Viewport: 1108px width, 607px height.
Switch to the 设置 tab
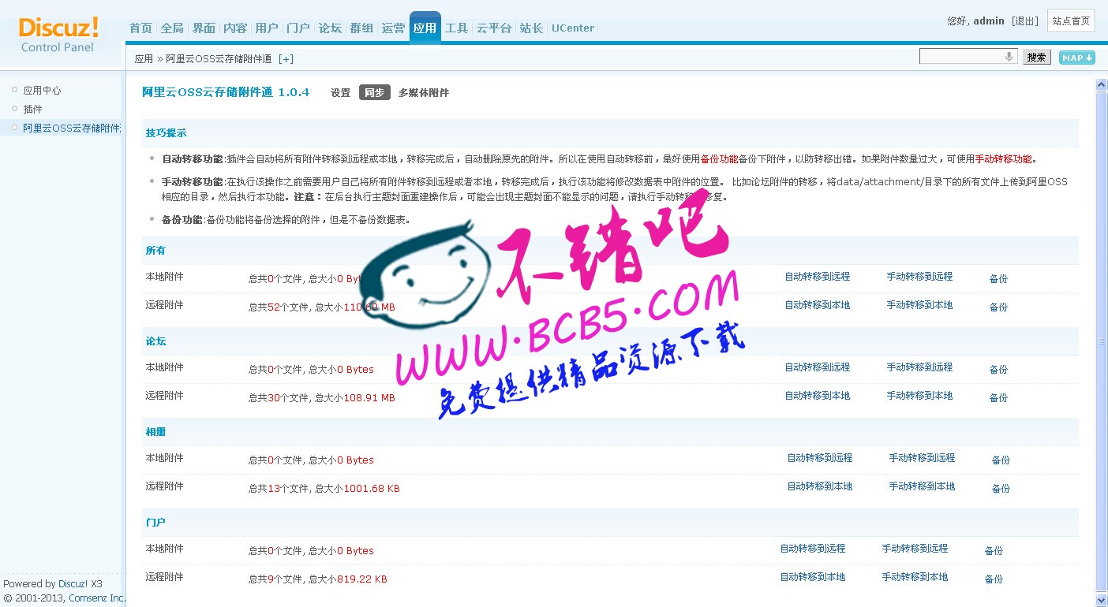coord(340,93)
